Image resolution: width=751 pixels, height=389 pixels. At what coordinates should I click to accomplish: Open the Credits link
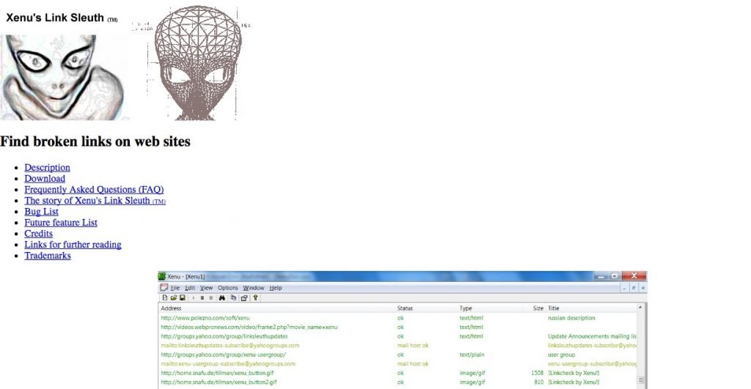[38, 234]
